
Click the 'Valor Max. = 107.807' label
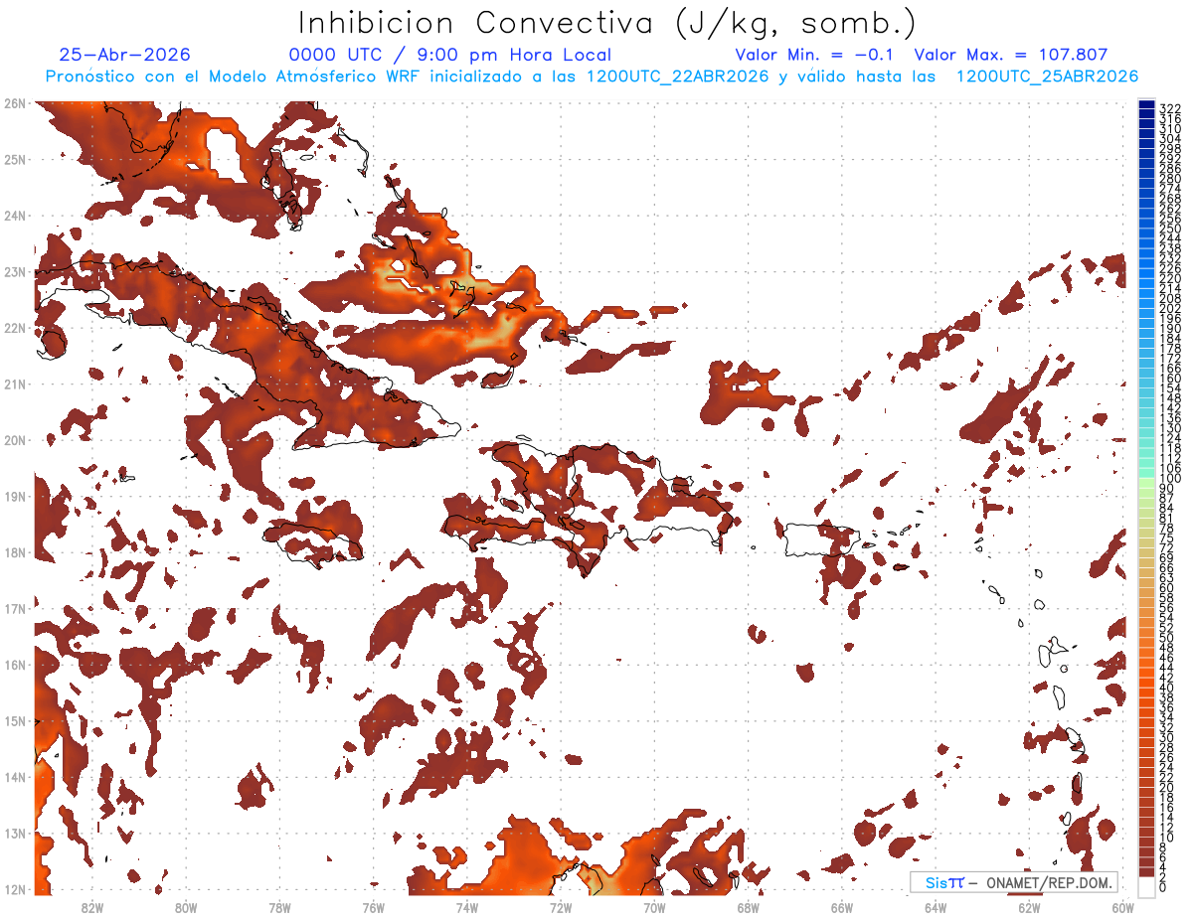[1011, 56]
